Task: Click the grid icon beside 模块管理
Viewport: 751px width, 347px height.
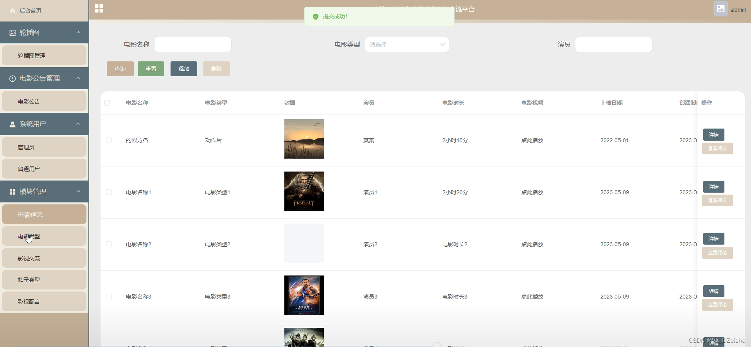Action: (x=13, y=192)
